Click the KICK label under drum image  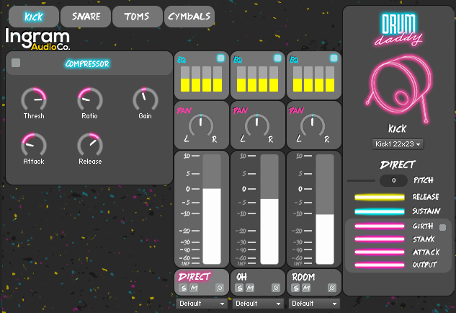click(397, 128)
